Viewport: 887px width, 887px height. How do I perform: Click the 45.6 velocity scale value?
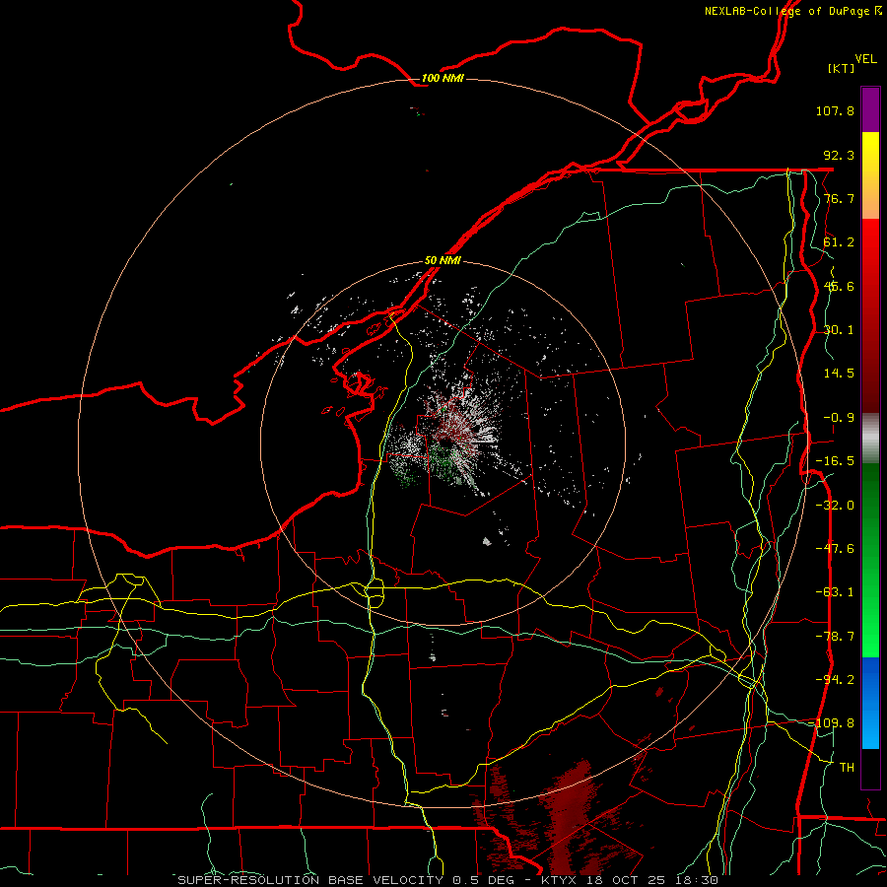839,286
